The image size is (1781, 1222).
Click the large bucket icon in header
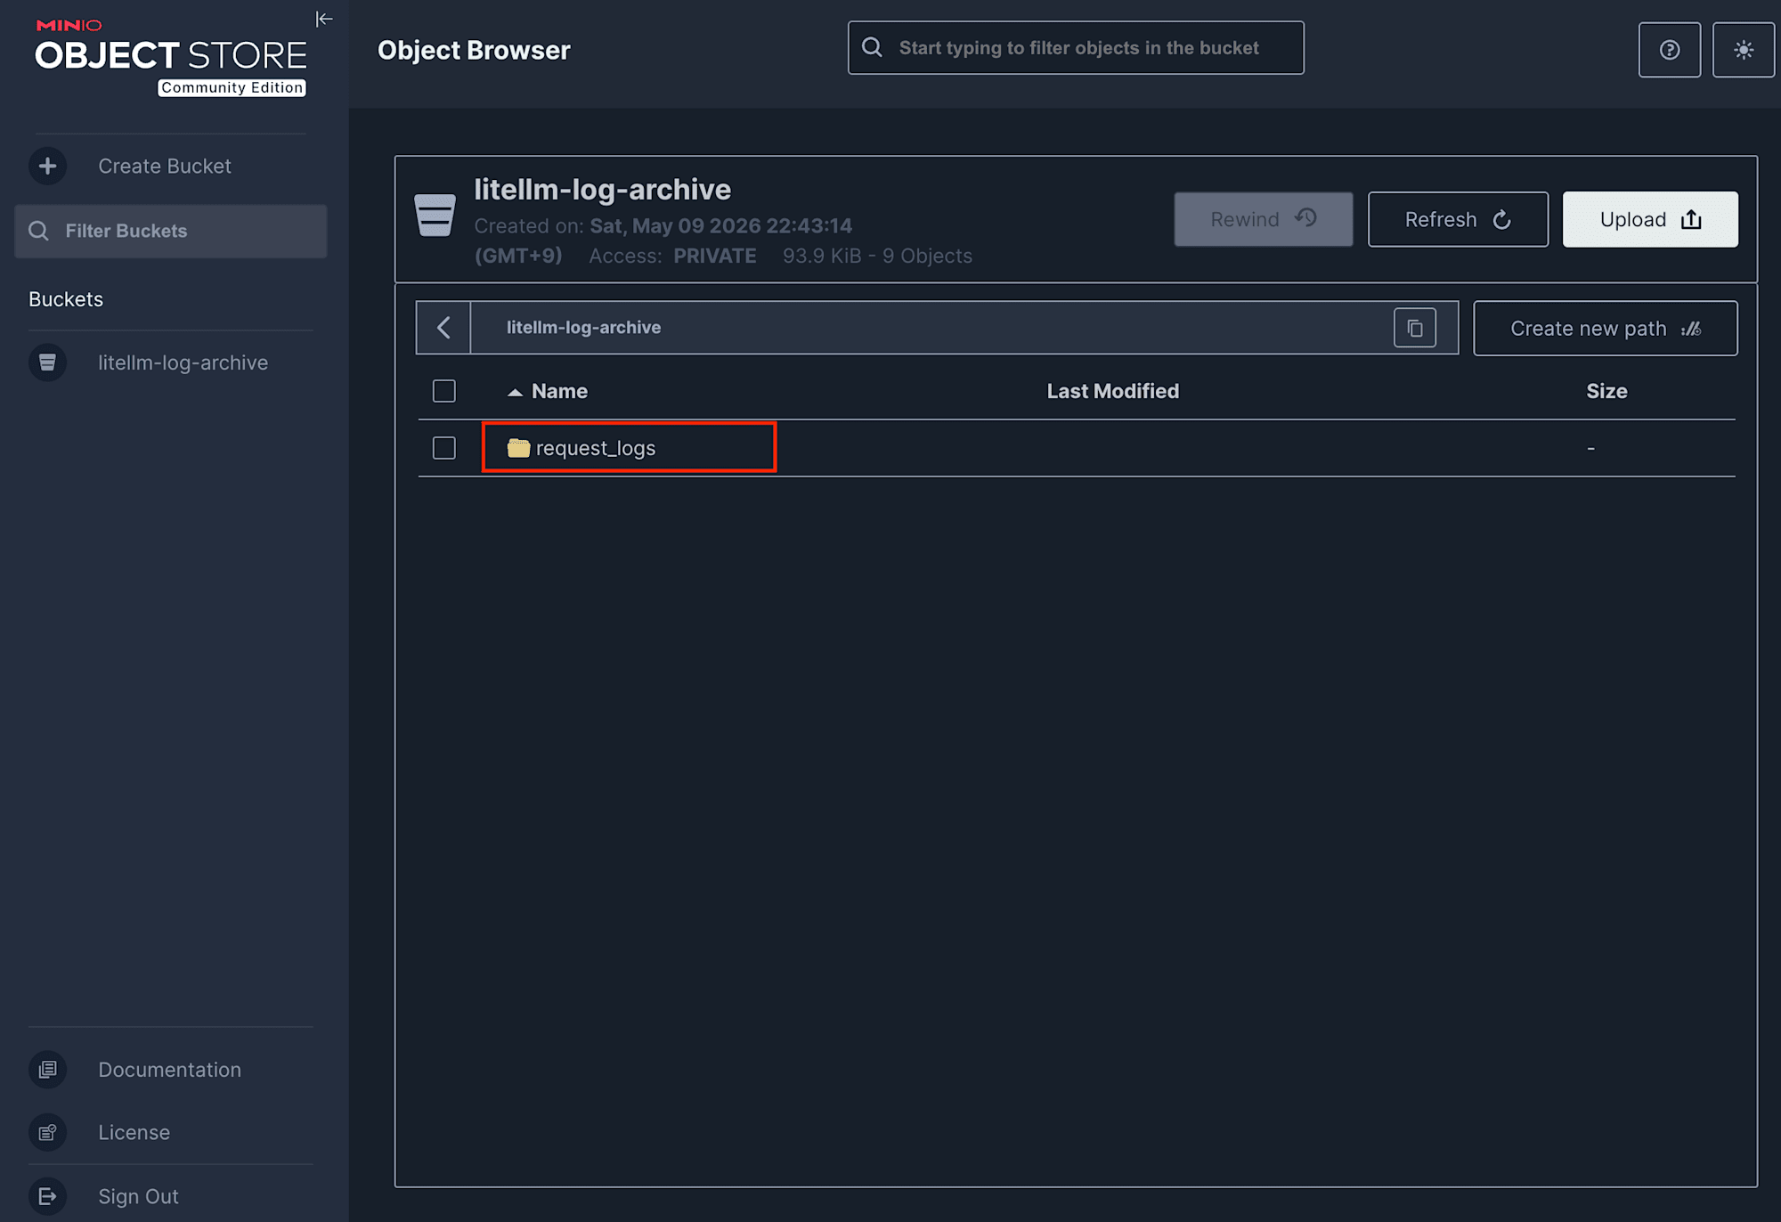(x=435, y=215)
